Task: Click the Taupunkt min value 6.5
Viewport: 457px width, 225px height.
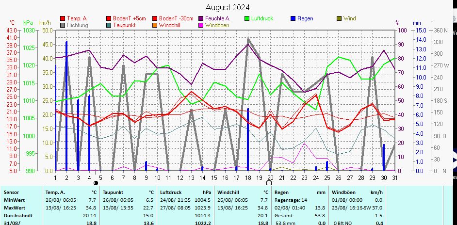Action: point(149,200)
